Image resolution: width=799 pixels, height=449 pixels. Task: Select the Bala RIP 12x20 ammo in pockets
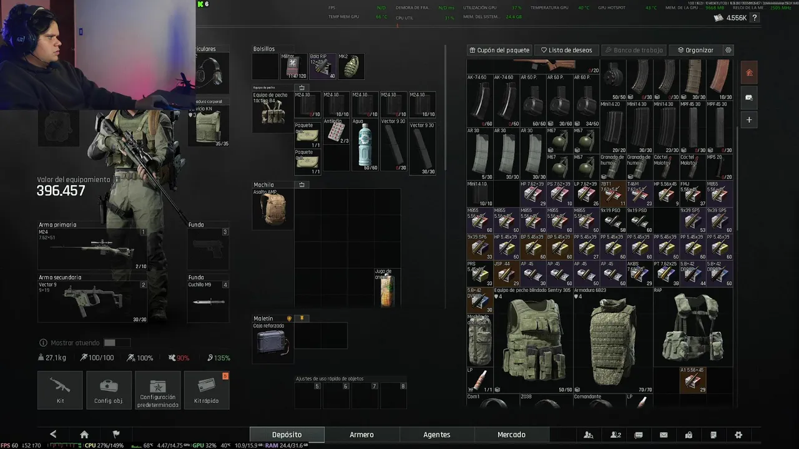click(323, 66)
